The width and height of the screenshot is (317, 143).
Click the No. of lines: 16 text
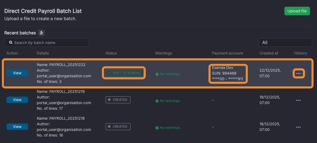tap(50, 135)
